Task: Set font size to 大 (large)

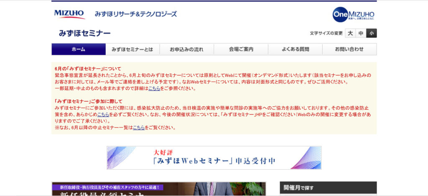Action: tap(350, 33)
